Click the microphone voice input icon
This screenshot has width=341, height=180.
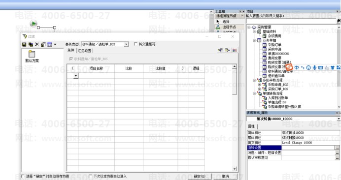tap(314, 68)
